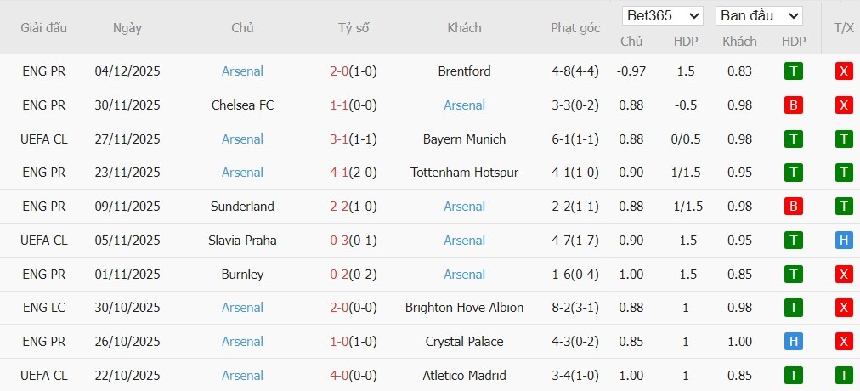Screen dimensions: 860x391
Task: Select the Brighton Hove Albion team name
Action: 464,308
